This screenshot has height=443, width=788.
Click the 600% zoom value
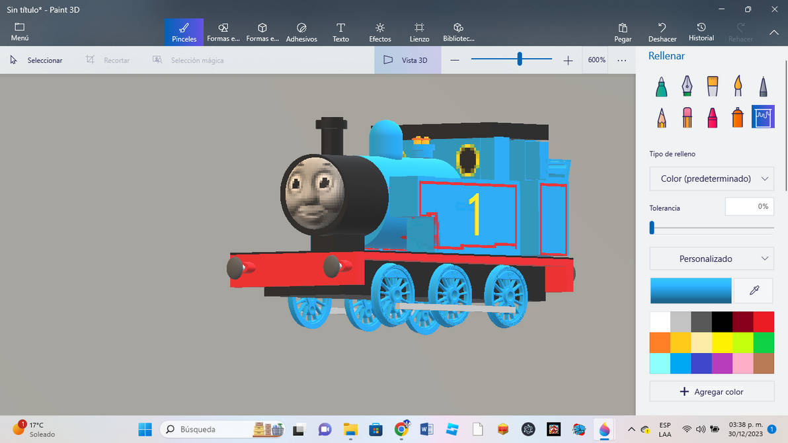point(596,60)
